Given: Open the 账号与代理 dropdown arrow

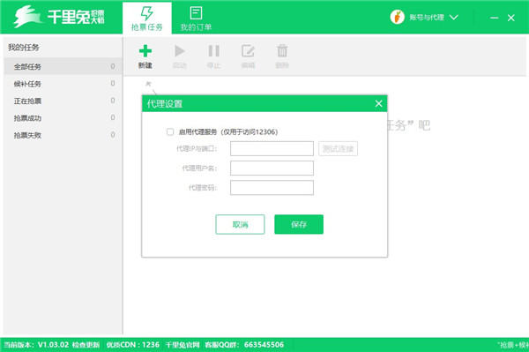Looking at the screenshot, I should [454, 18].
